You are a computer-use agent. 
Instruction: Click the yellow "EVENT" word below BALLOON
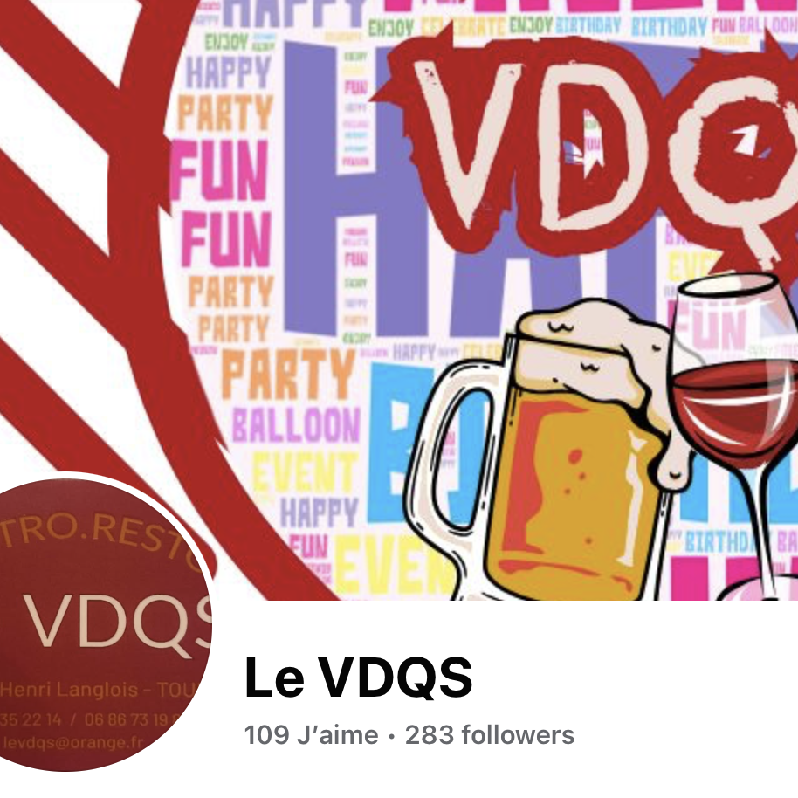pyautogui.click(x=305, y=472)
